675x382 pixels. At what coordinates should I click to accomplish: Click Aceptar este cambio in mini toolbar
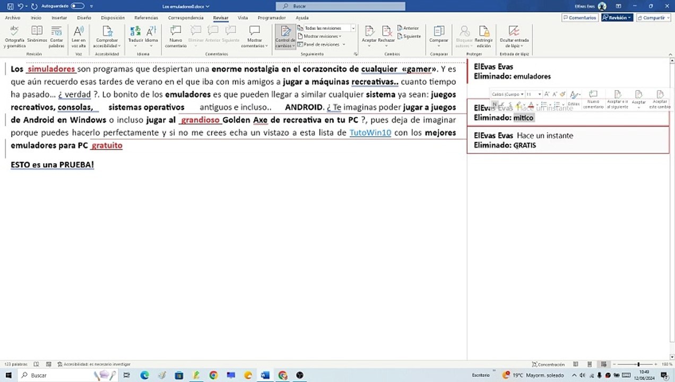click(660, 99)
